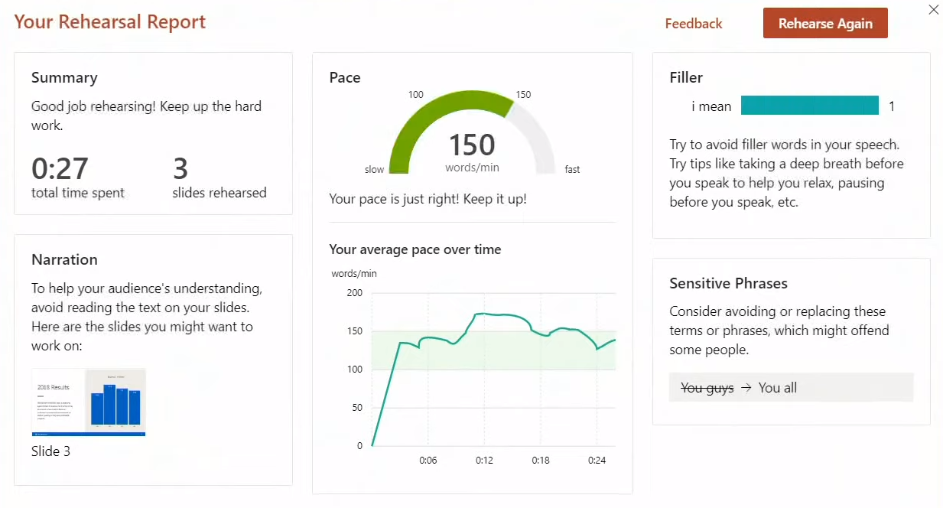
Task: Open the Slide 3 thumbnail
Action: (x=89, y=402)
